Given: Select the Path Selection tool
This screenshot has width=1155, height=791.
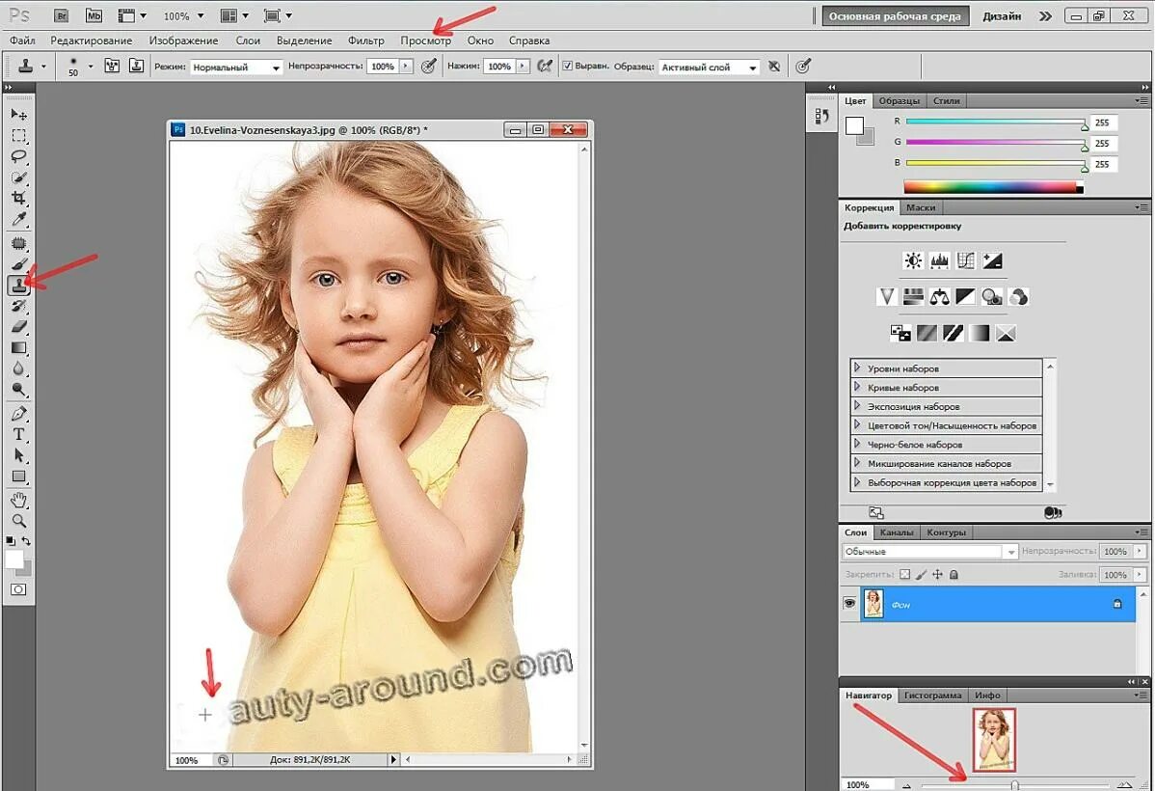Looking at the screenshot, I should (18, 455).
